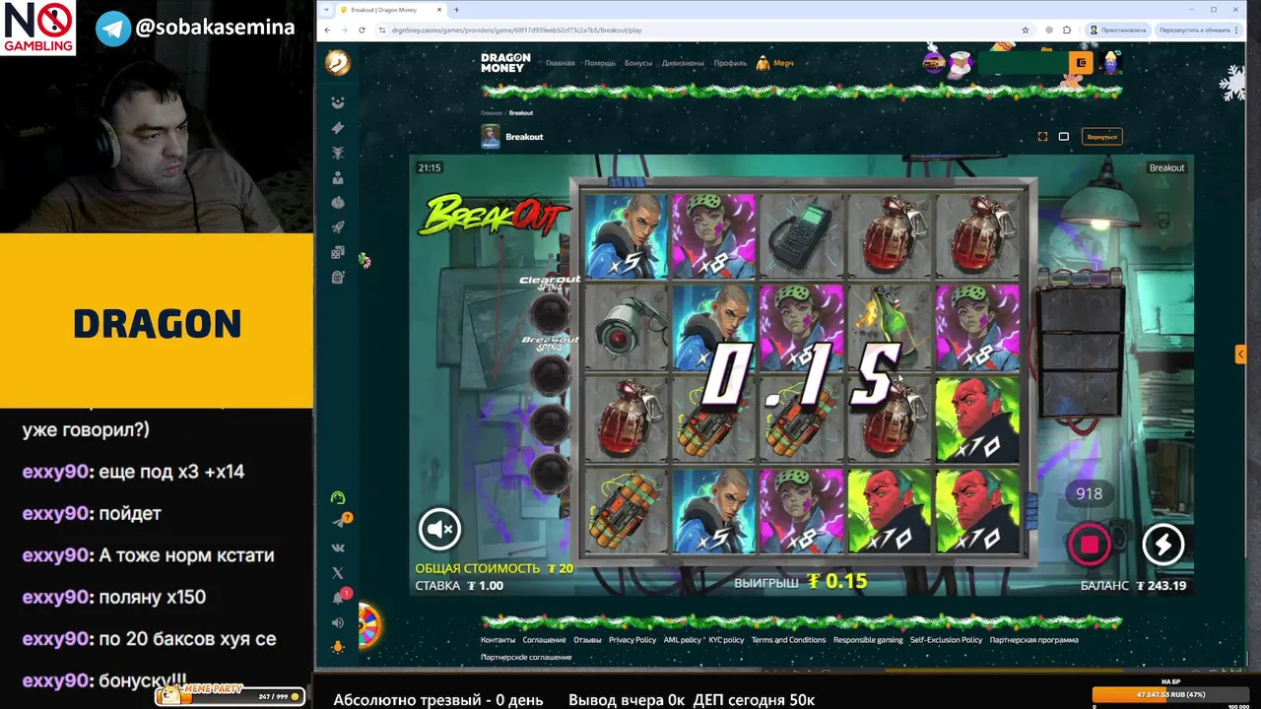Screen dimensions: 1261x709
Task: Open the Мерч shop link
Action: pos(775,63)
